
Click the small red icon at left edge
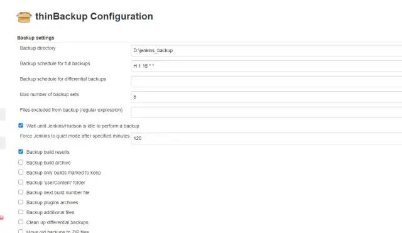[1, 218]
